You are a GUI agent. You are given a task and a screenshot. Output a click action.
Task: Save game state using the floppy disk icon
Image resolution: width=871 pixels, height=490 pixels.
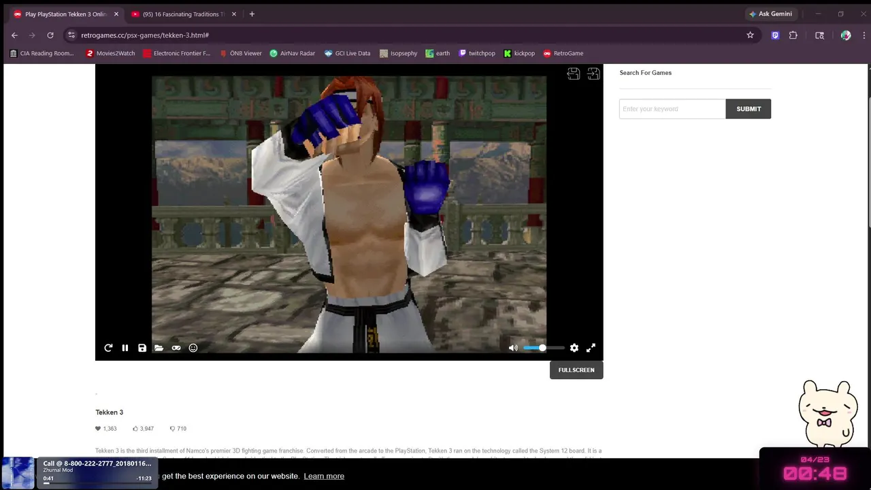tap(142, 348)
